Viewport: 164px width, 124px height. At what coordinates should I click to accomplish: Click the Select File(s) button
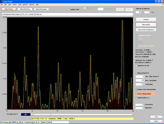(9, 9)
